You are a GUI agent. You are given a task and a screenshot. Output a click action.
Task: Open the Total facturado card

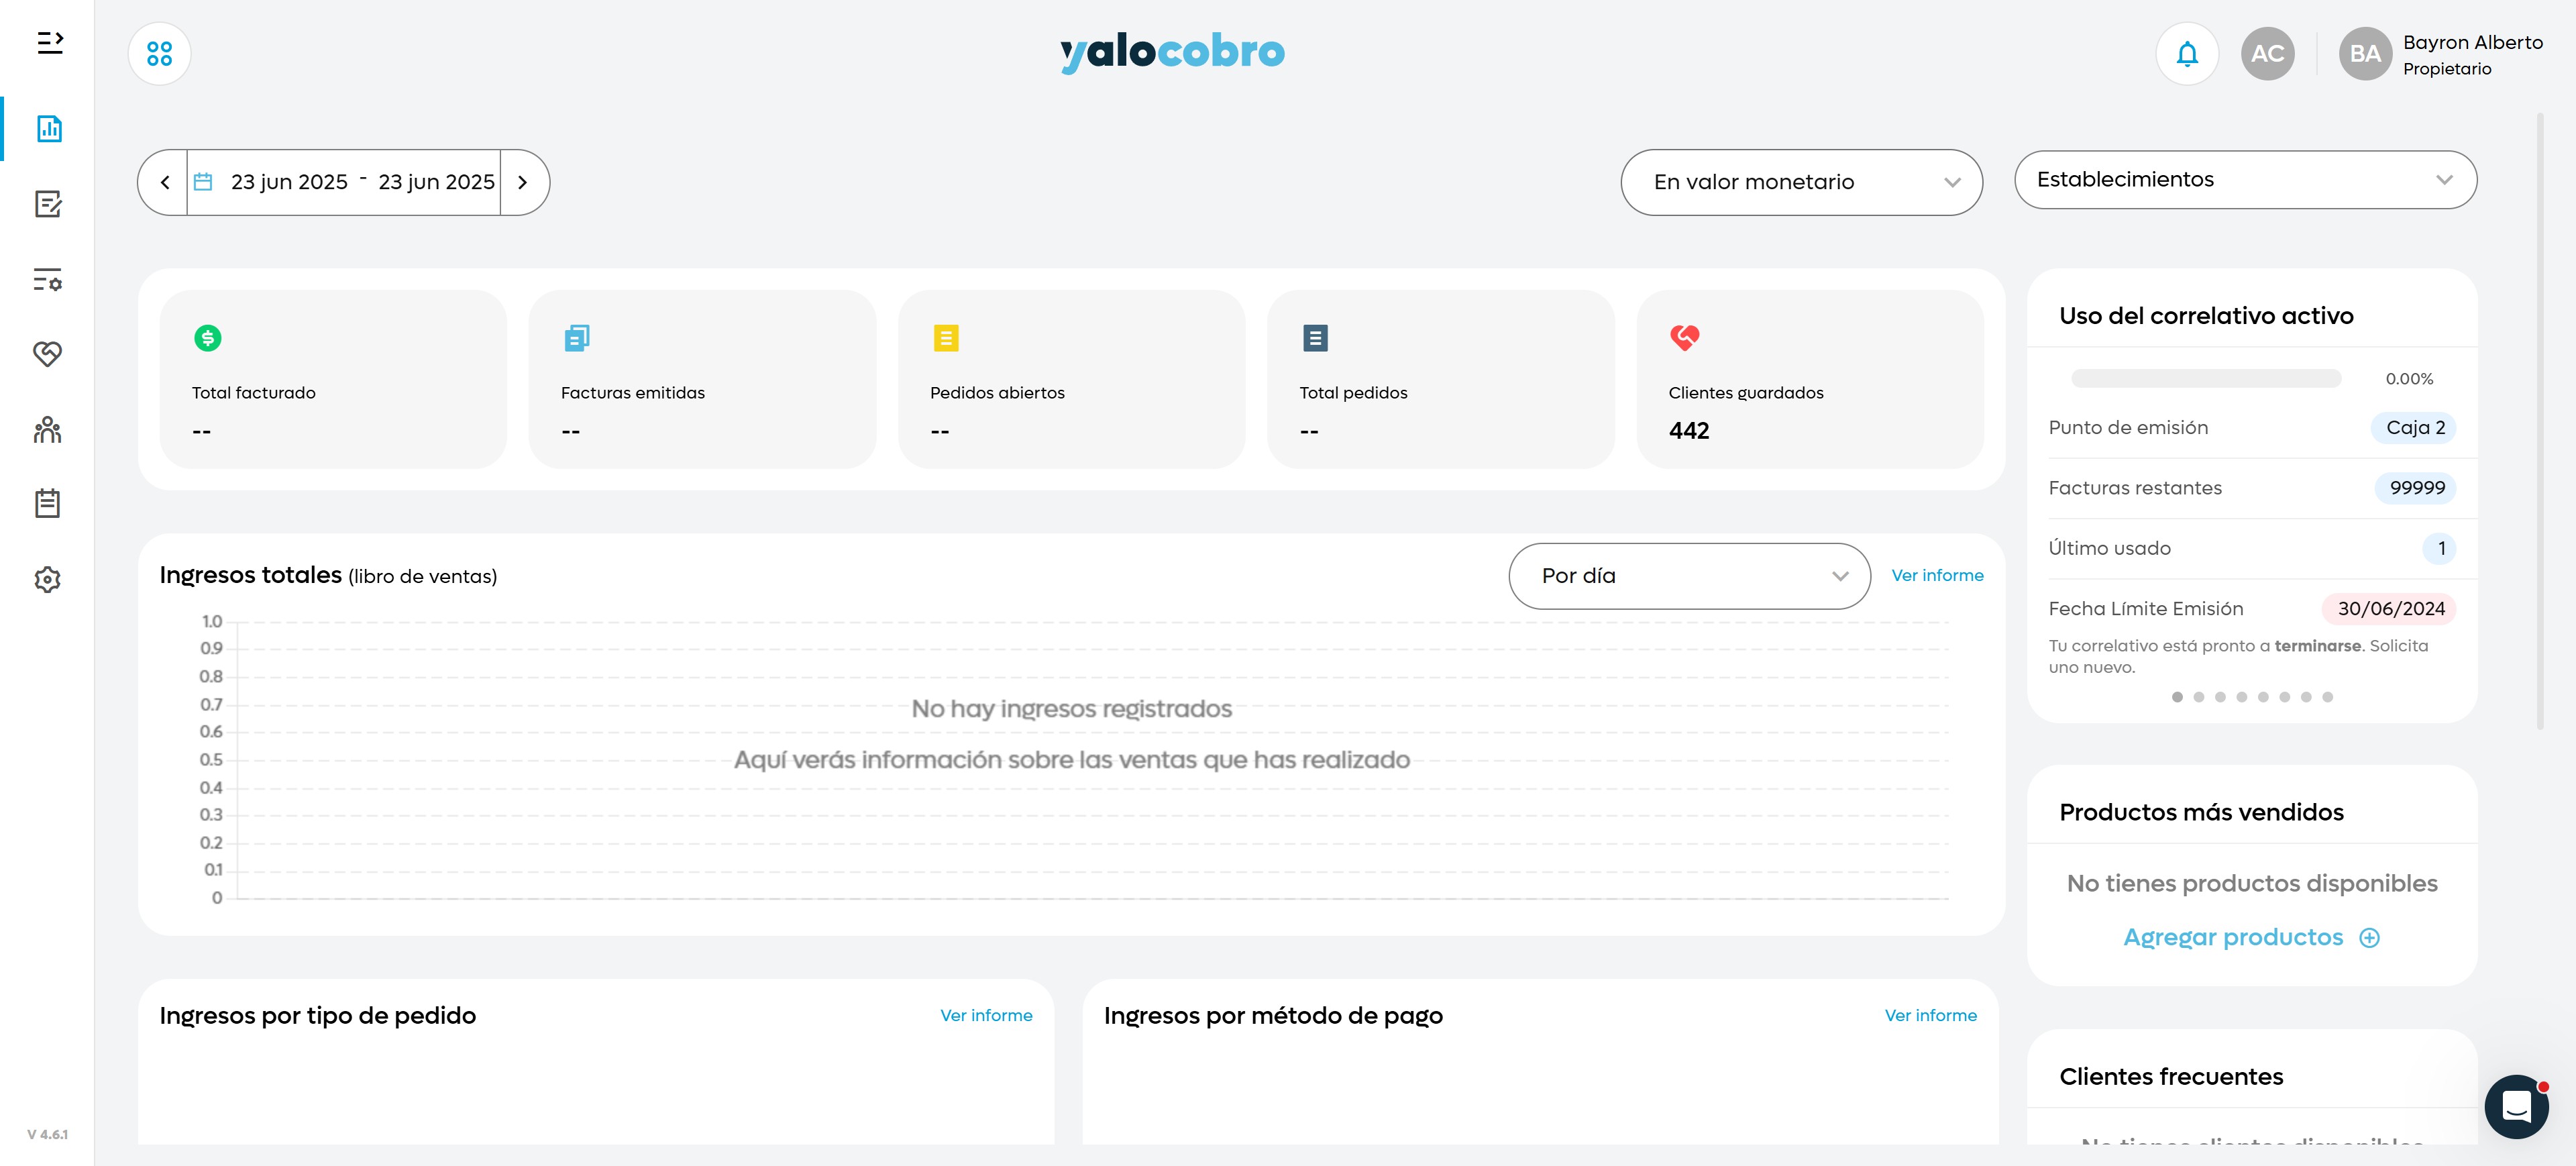333,379
